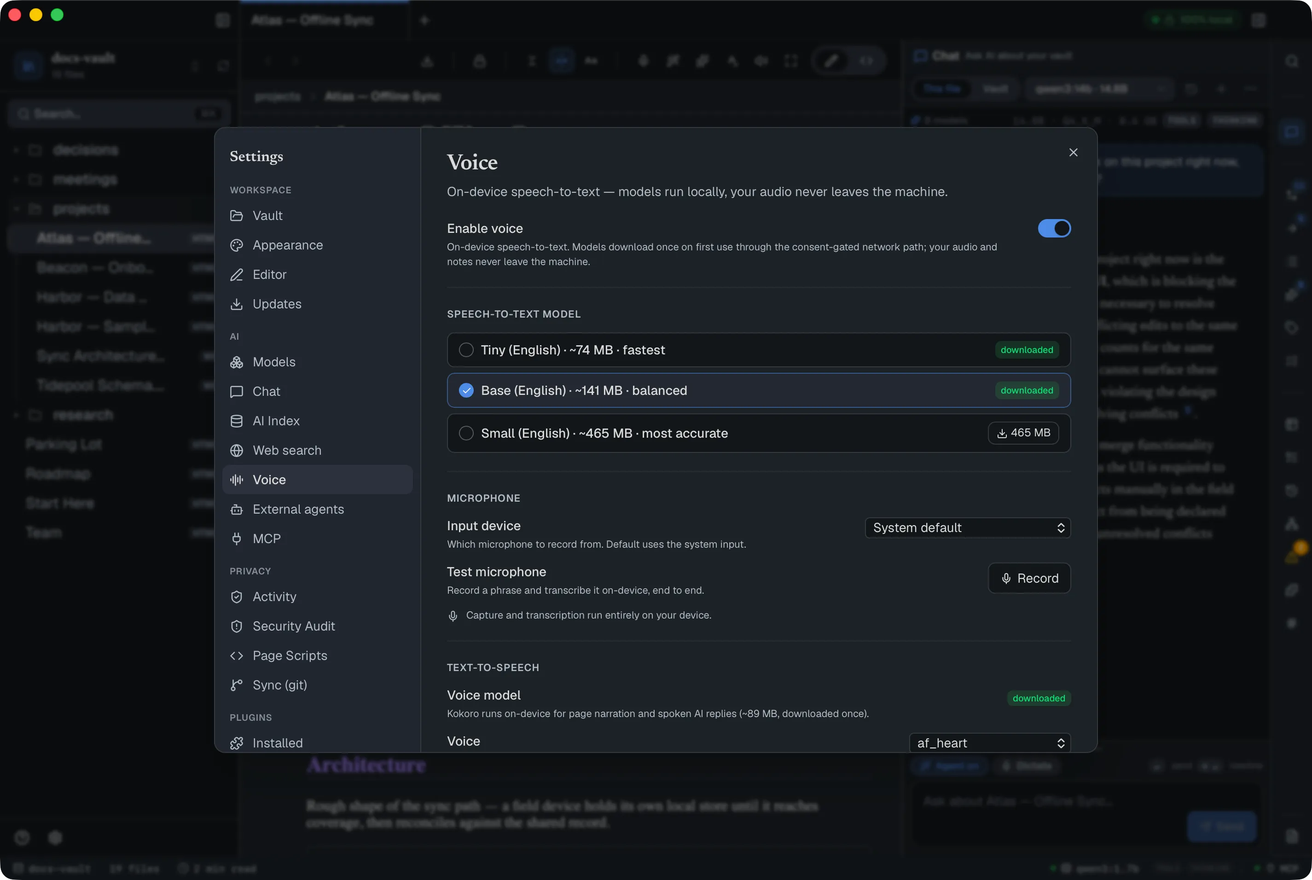Click the Search field in vault sidebar

(x=120, y=114)
